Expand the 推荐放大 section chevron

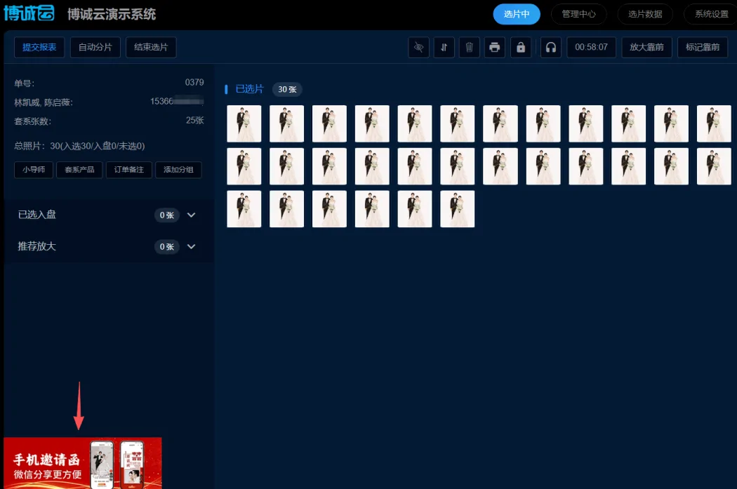(x=191, y=247)
